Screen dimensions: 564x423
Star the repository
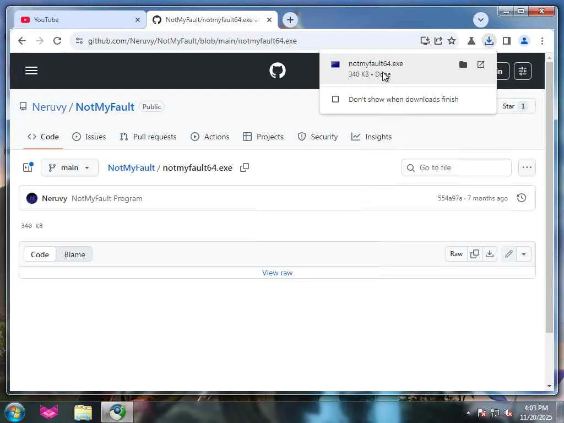516,106
